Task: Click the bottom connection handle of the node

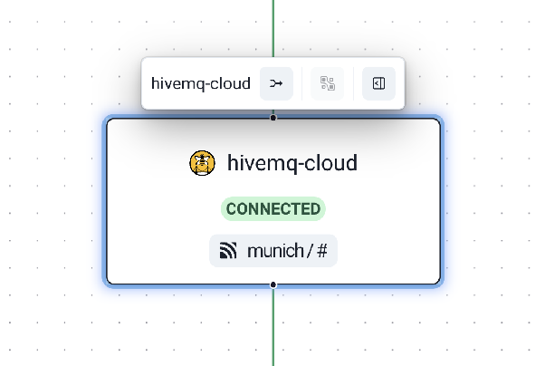Action: [x=273, y=284]
